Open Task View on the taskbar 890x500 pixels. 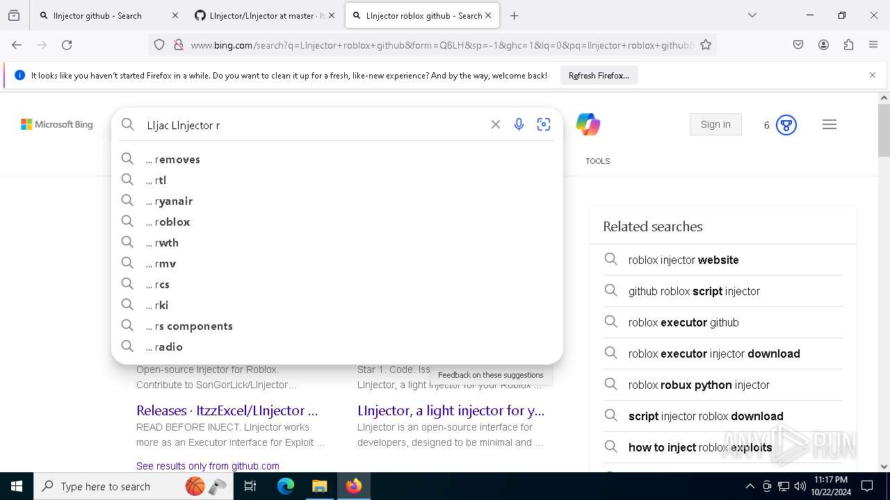click(x=250, y=486)
